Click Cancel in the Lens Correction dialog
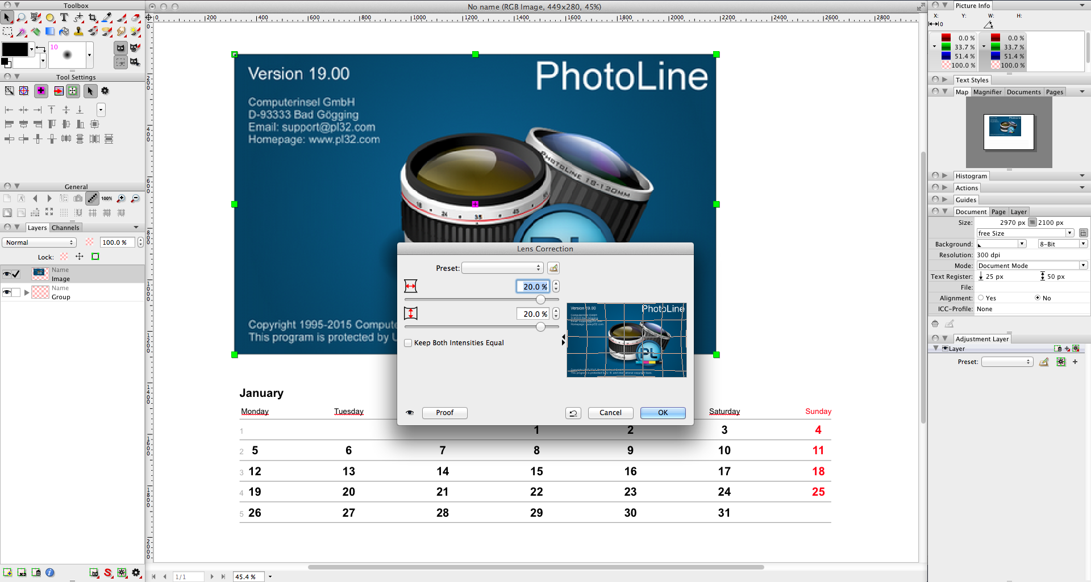The width and height of the screenshot is (1091, 582). (610, 413)
